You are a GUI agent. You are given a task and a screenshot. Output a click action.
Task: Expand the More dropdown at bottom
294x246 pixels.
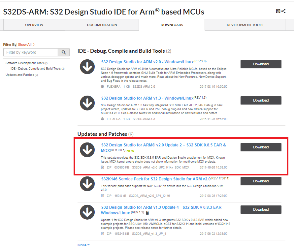coord(83,244)
